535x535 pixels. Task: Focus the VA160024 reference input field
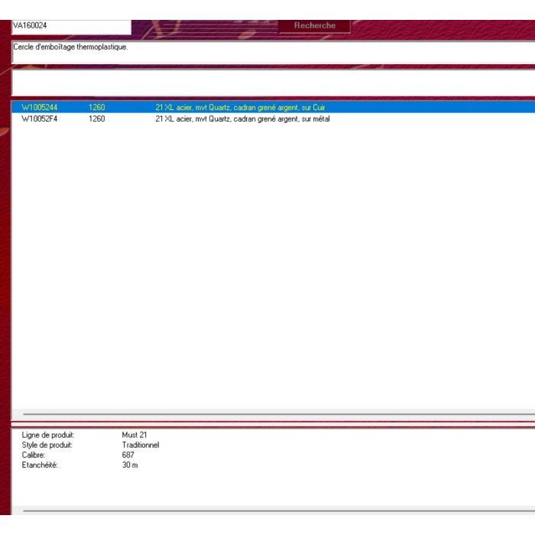tap(71, 27)
